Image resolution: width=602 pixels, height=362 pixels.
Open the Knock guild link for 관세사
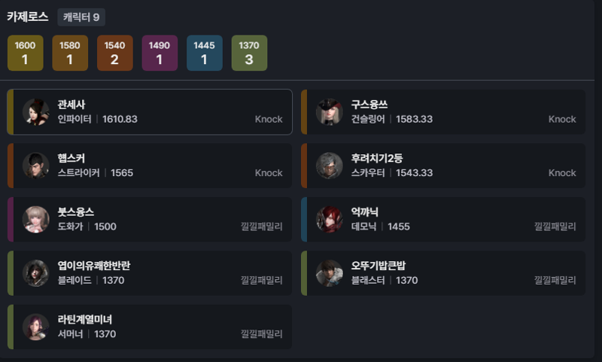(x=269, y=120)
